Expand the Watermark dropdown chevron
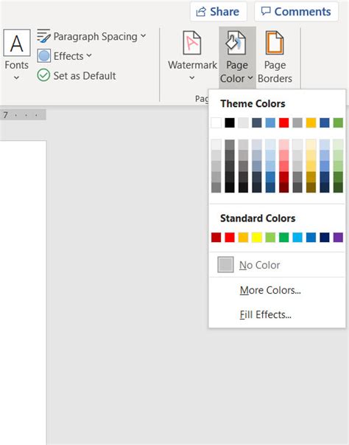This screenshot has height=445, width=349. click(x=192, y=77)
